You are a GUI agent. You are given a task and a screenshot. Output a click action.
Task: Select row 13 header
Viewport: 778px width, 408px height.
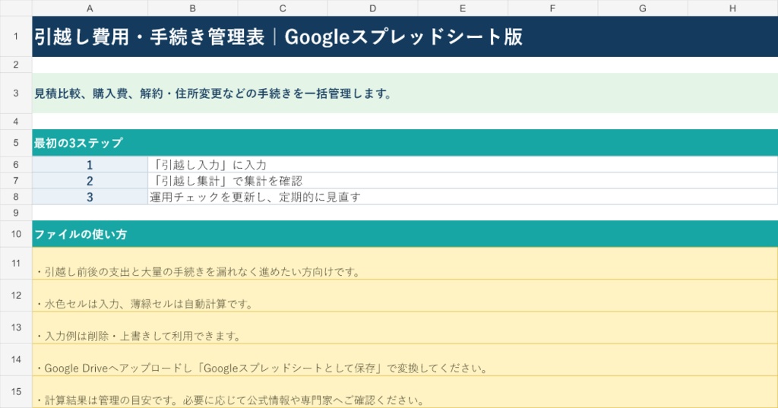pos(16,327)
